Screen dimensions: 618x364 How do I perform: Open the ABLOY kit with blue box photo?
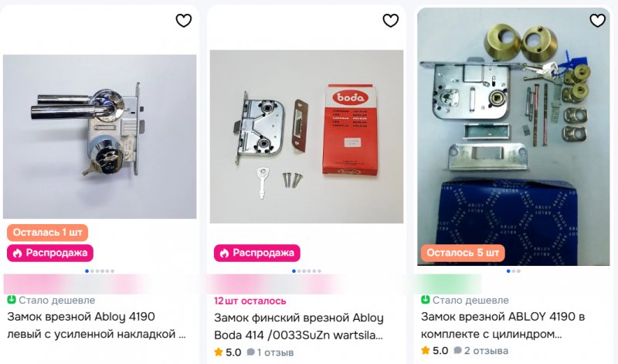(x=514, y=137)
